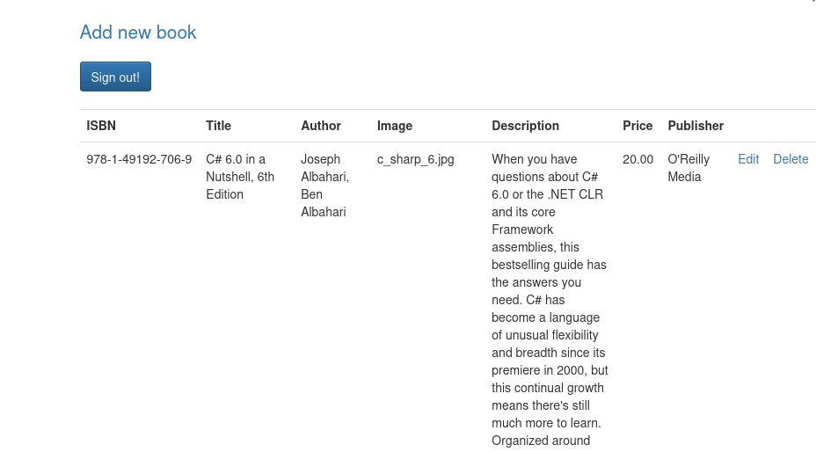
Task: Delete the C# 6.0 in a Nutshell book
Action: click(790, 159)
